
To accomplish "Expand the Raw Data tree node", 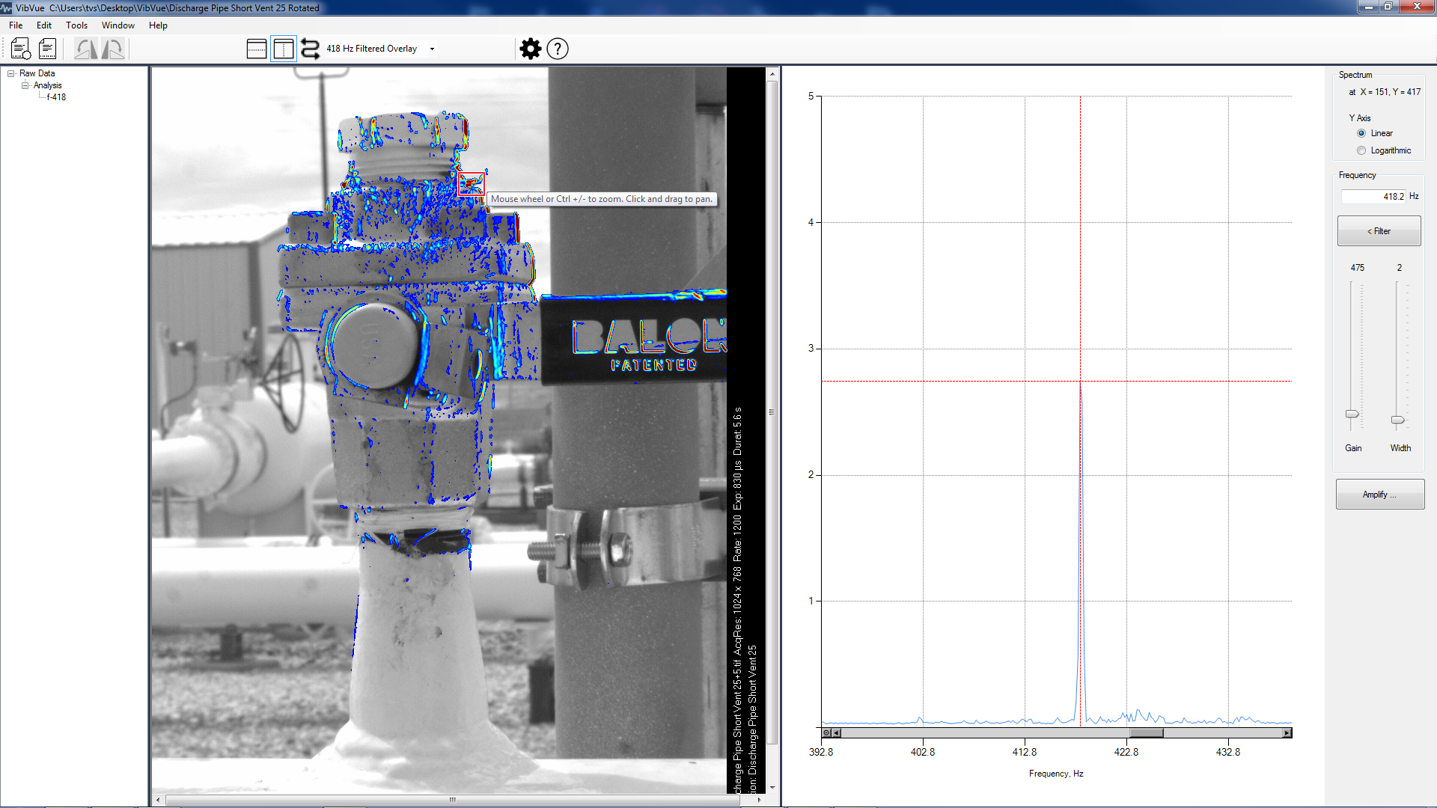I will pyautogui.click(x=11, y=72).
